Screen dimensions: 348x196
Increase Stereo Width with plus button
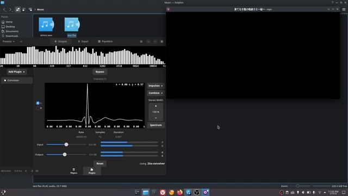point(156,106)
